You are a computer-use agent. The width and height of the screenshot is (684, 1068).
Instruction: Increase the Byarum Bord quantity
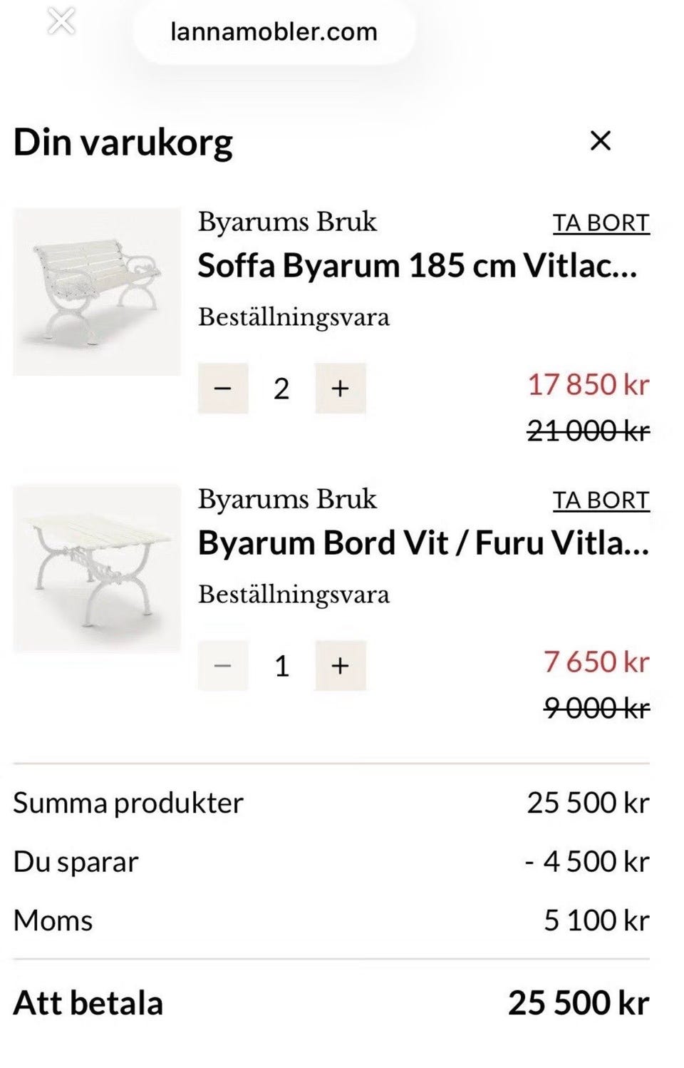point(341,666)
